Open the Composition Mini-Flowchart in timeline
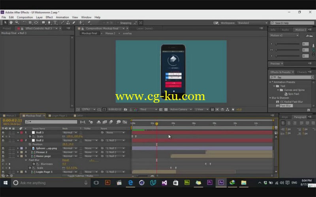The width and height of the screenshot is (316, 197). tap(83, 122)
